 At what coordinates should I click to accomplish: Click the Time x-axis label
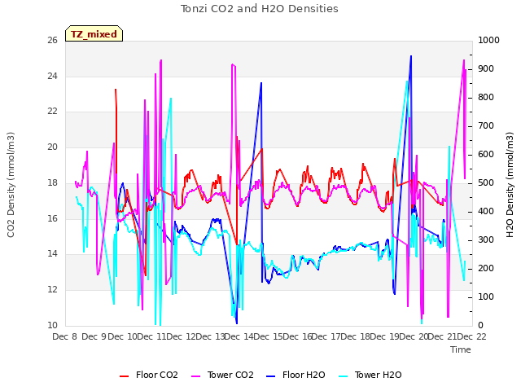coord(461,349)
